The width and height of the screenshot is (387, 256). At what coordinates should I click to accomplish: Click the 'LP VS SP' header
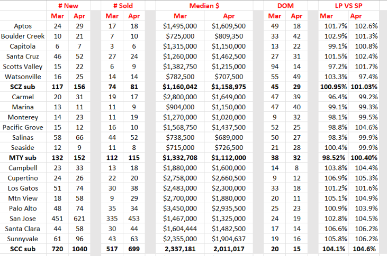348,6
